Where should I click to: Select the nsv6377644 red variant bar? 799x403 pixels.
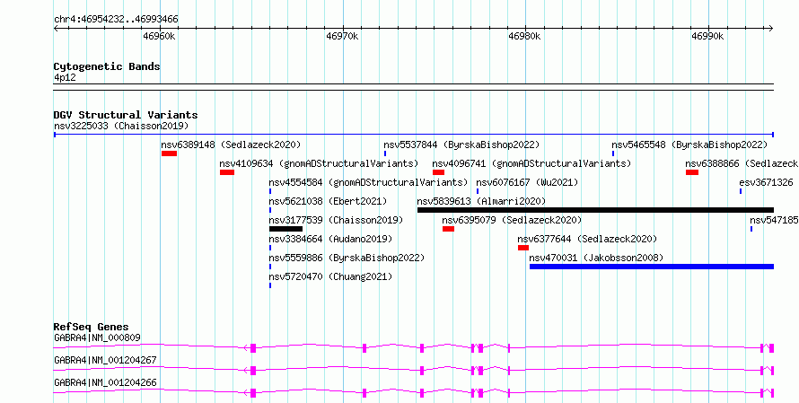click(x=523, y=248)
